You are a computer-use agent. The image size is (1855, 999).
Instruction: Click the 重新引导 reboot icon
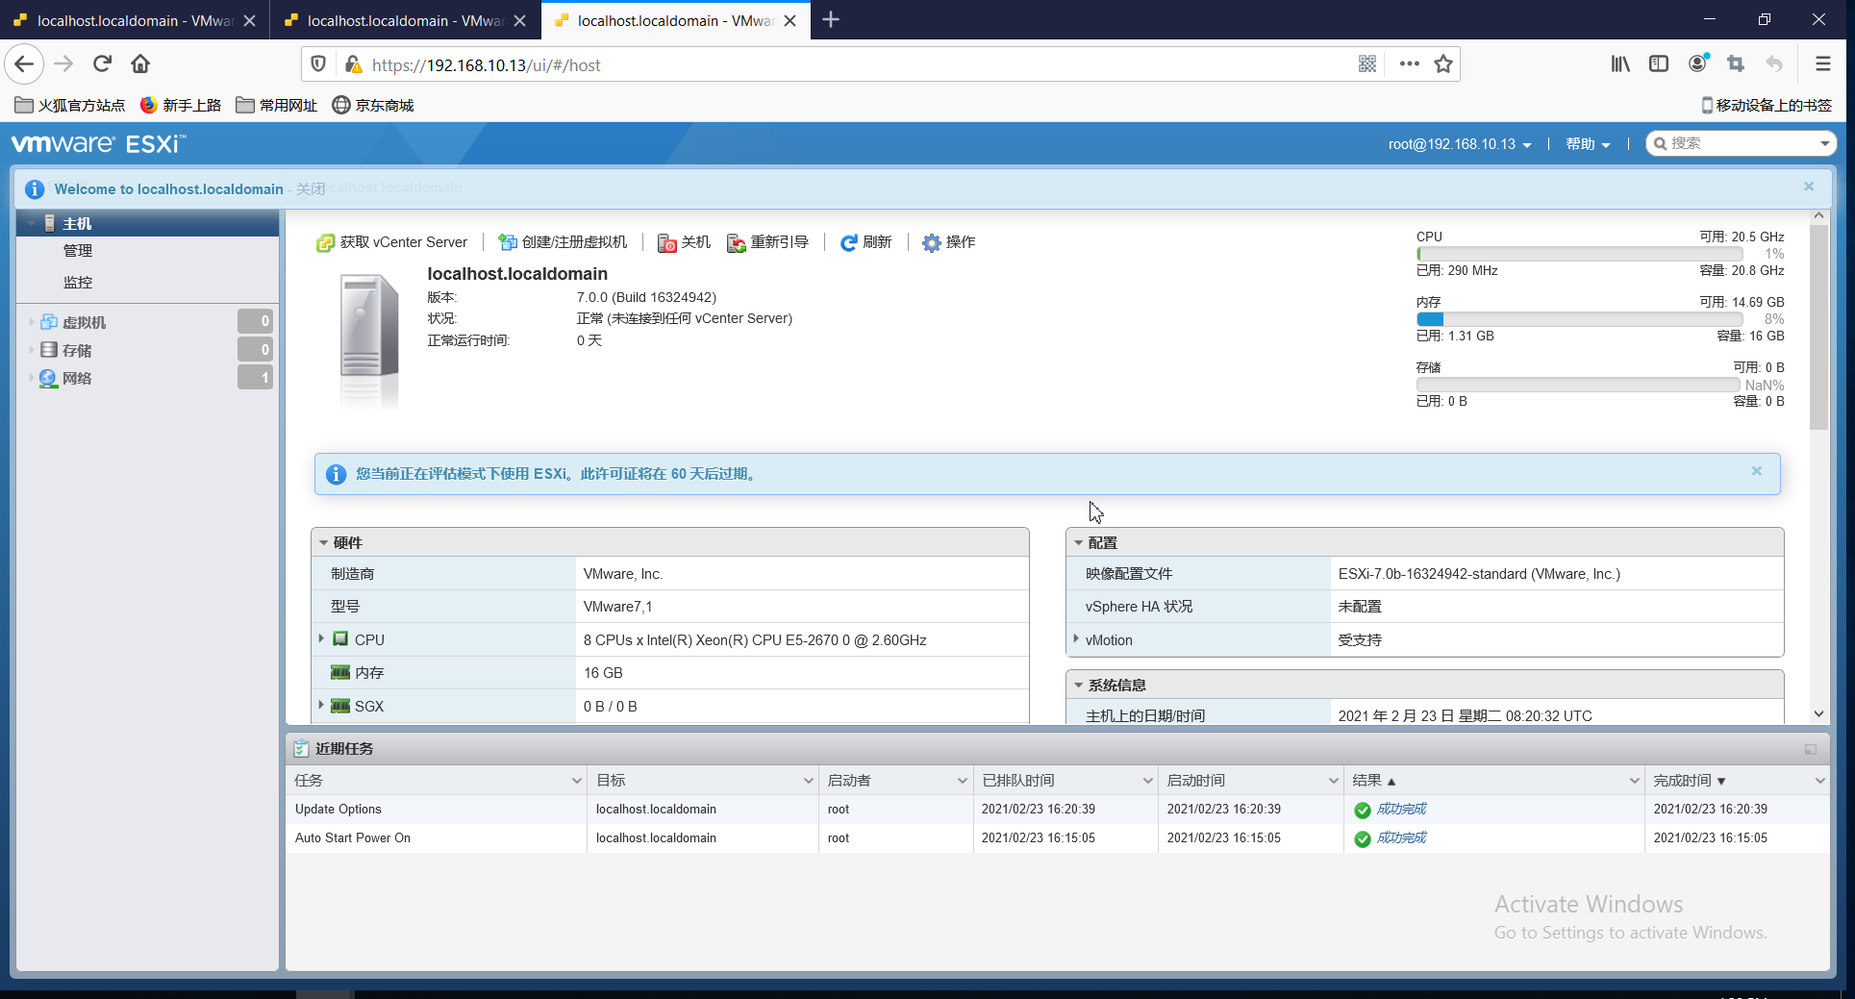[x=738, y=242]
